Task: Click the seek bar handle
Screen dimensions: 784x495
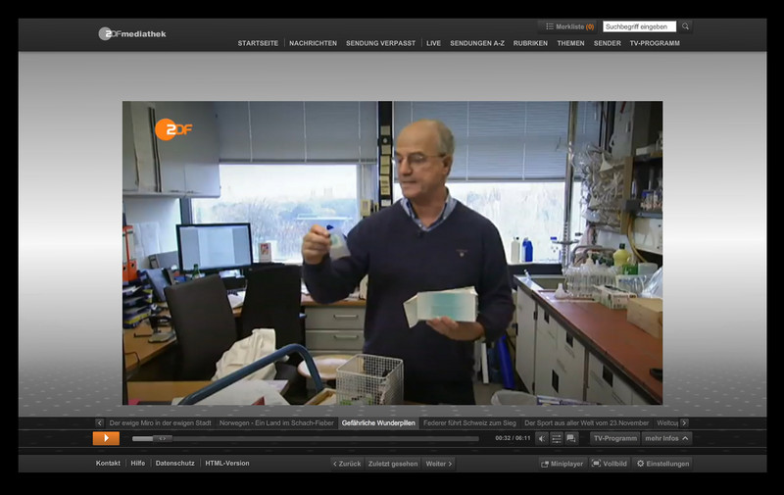Action: 163,438
